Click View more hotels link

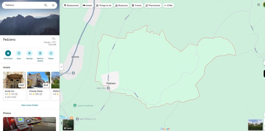[x=29, y=105]
